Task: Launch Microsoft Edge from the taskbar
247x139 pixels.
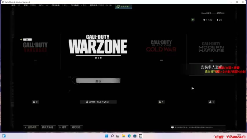Action: pos(129,136)
